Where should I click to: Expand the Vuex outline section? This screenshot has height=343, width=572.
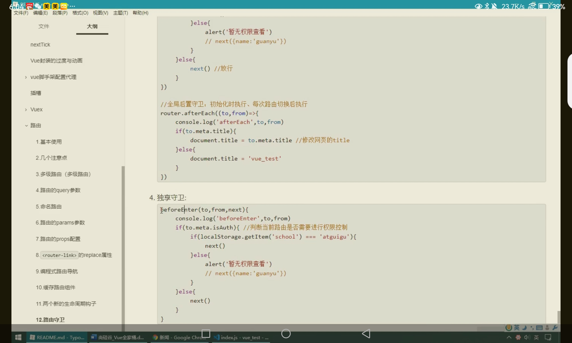(26, 109)
